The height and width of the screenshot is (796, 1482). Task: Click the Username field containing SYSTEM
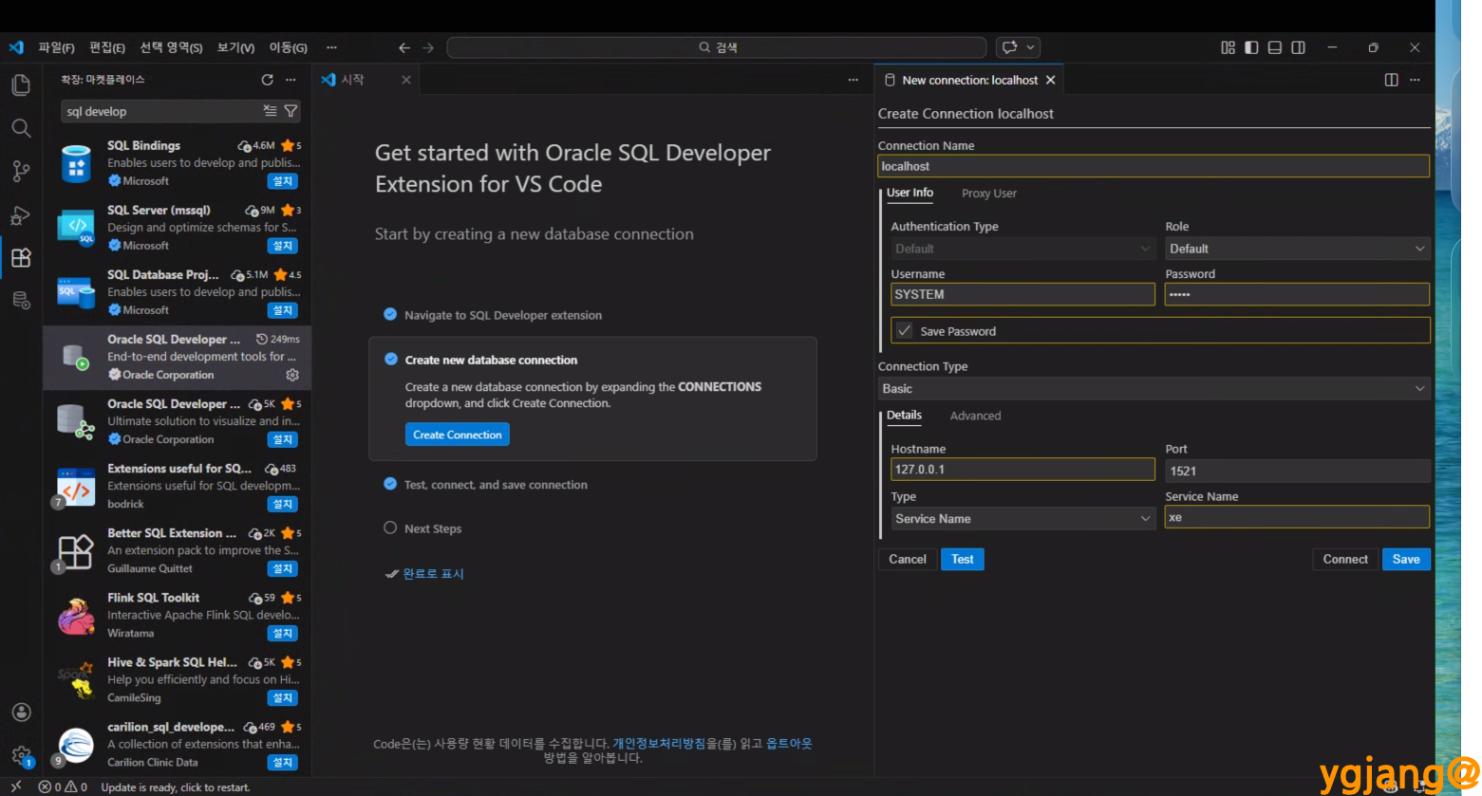(1022, 294)
